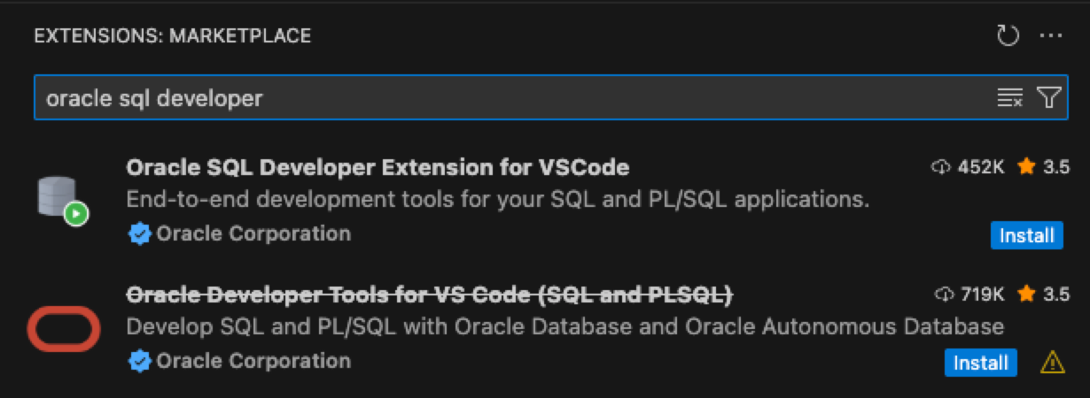Click the 719K download count
The image size is (1090, 398).
click(969, 294)
